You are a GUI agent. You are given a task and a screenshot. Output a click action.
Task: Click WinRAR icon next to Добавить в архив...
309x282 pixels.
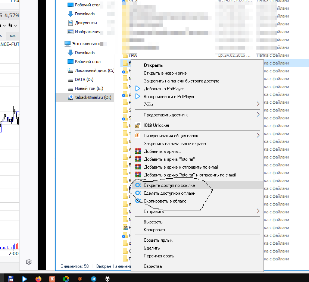point(138,151)
